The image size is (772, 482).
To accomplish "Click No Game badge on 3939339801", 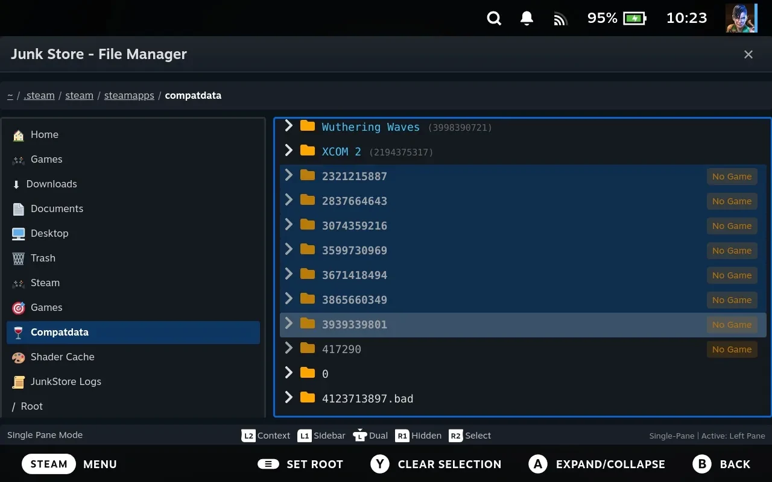I will (x=732, y=325).
